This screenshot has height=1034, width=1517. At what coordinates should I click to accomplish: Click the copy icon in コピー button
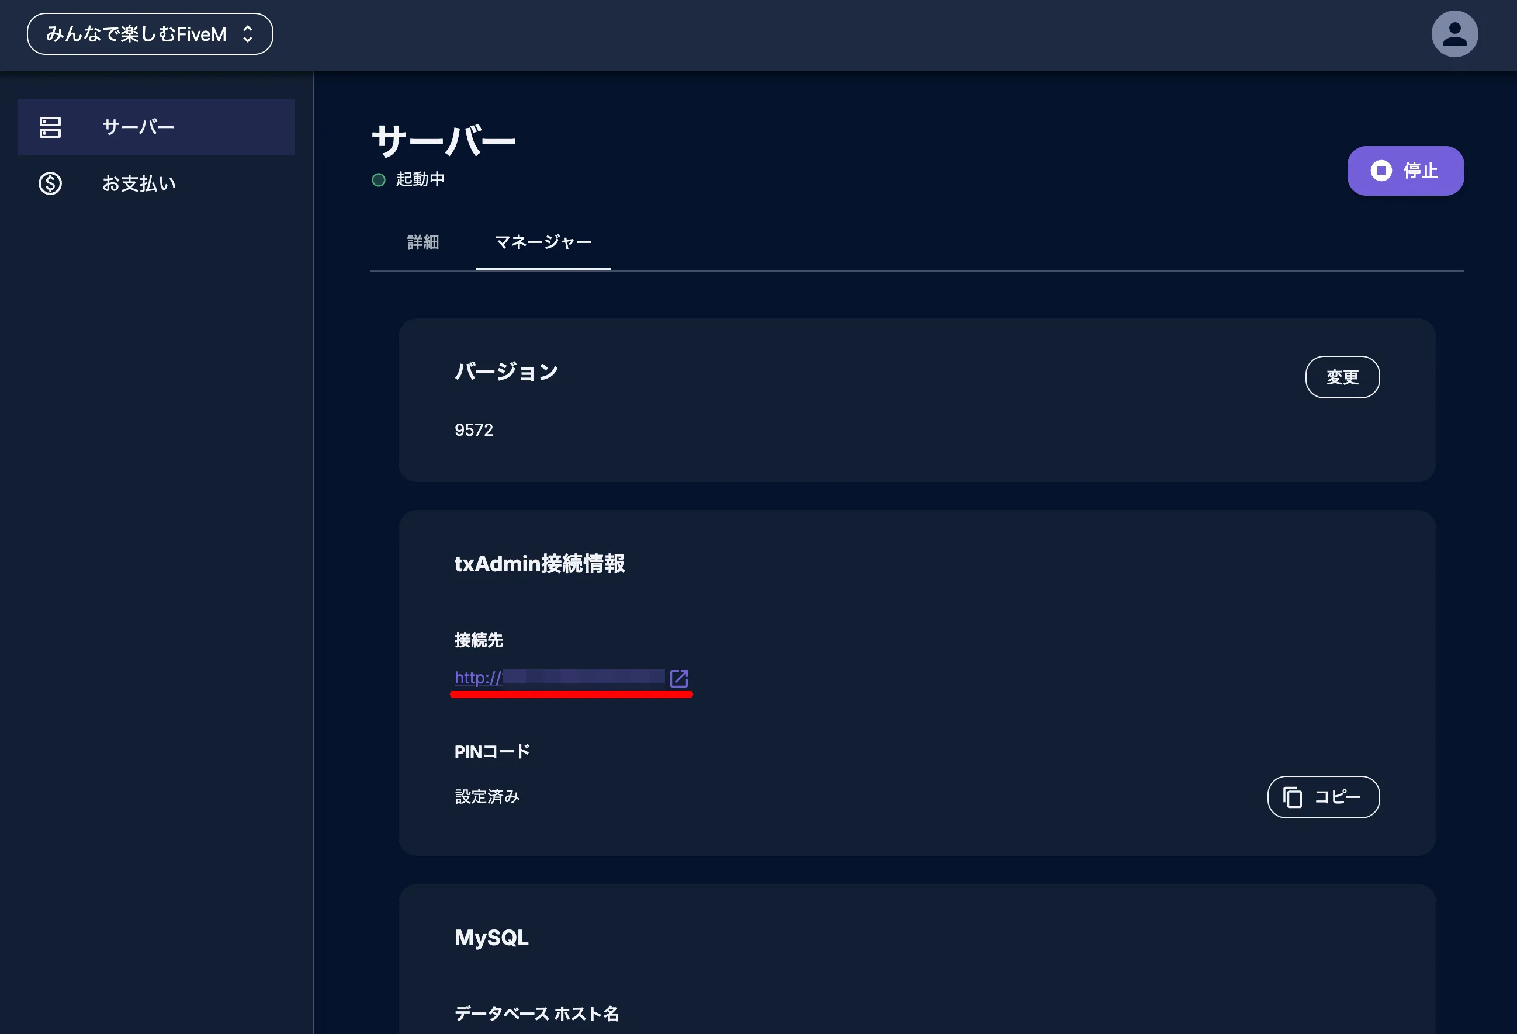(x=1292, y=797)
